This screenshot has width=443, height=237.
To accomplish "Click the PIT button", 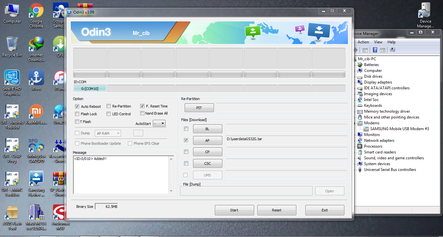I will (x=199, y=108).
